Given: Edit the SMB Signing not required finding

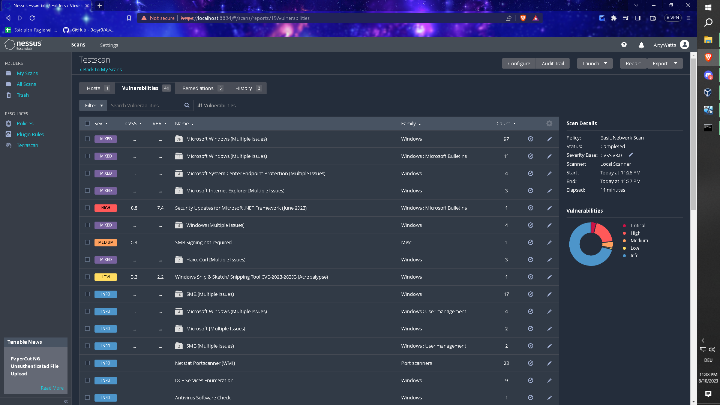Looking at the screenshot, I should click(549, 242).
